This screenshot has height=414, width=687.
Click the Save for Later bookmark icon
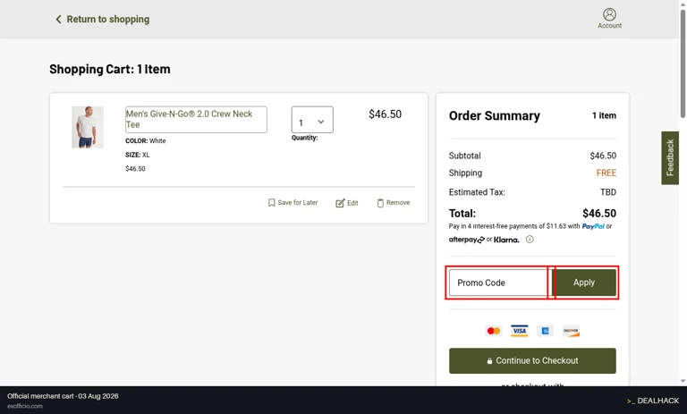[x=272, y=202]
